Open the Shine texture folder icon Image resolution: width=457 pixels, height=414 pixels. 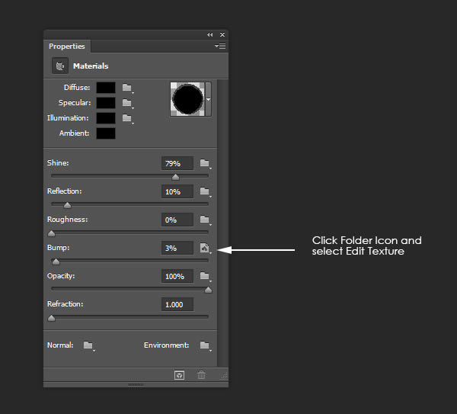(205, 163)
